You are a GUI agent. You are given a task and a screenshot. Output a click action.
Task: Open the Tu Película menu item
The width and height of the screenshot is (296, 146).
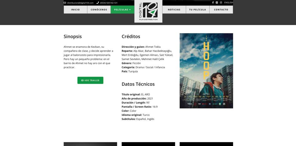click(197, 9)
